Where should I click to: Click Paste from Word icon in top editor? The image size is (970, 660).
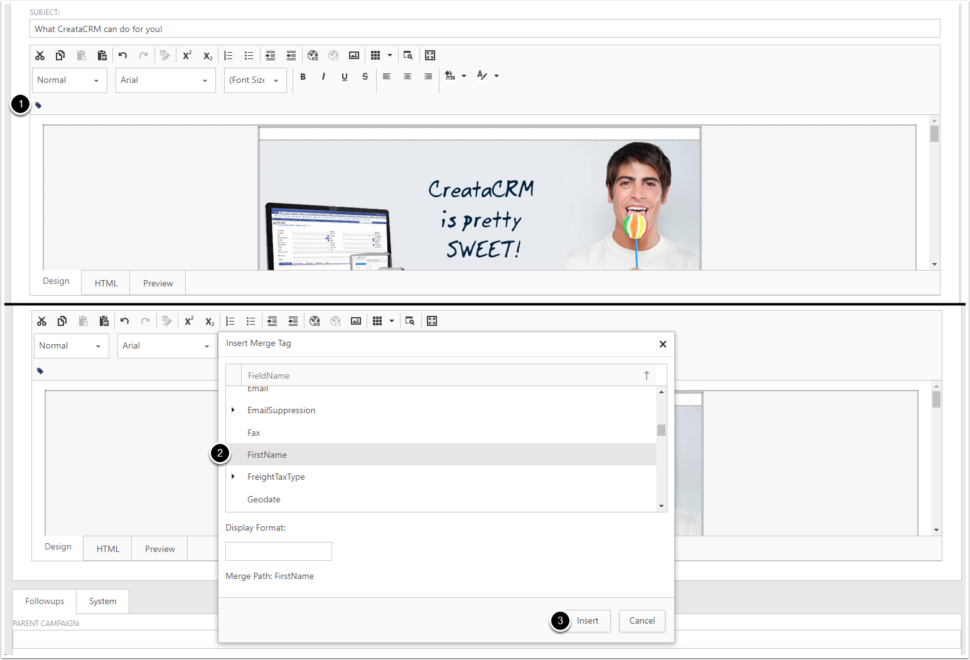[x=102, y=55]
